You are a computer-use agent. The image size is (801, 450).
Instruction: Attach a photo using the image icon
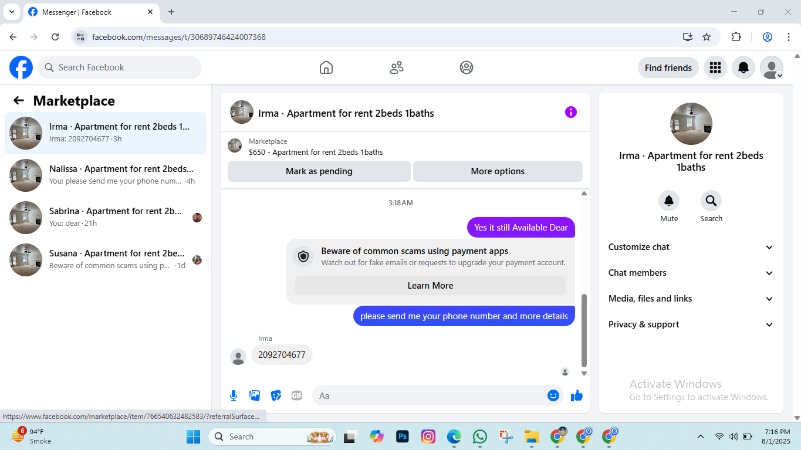[x=255, y=395]
